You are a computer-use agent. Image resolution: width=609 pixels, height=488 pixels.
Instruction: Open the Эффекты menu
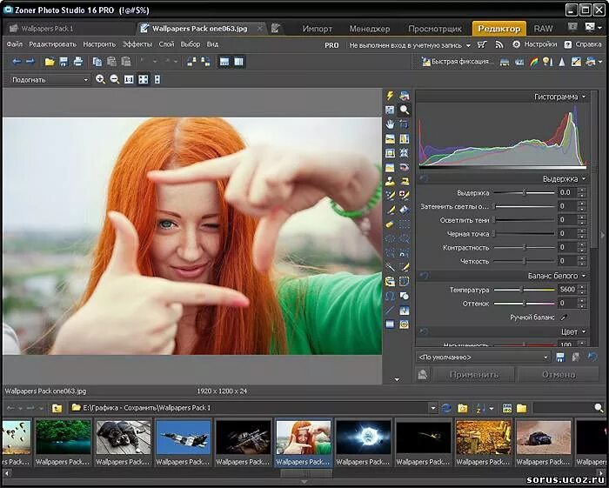pos(137,43)
